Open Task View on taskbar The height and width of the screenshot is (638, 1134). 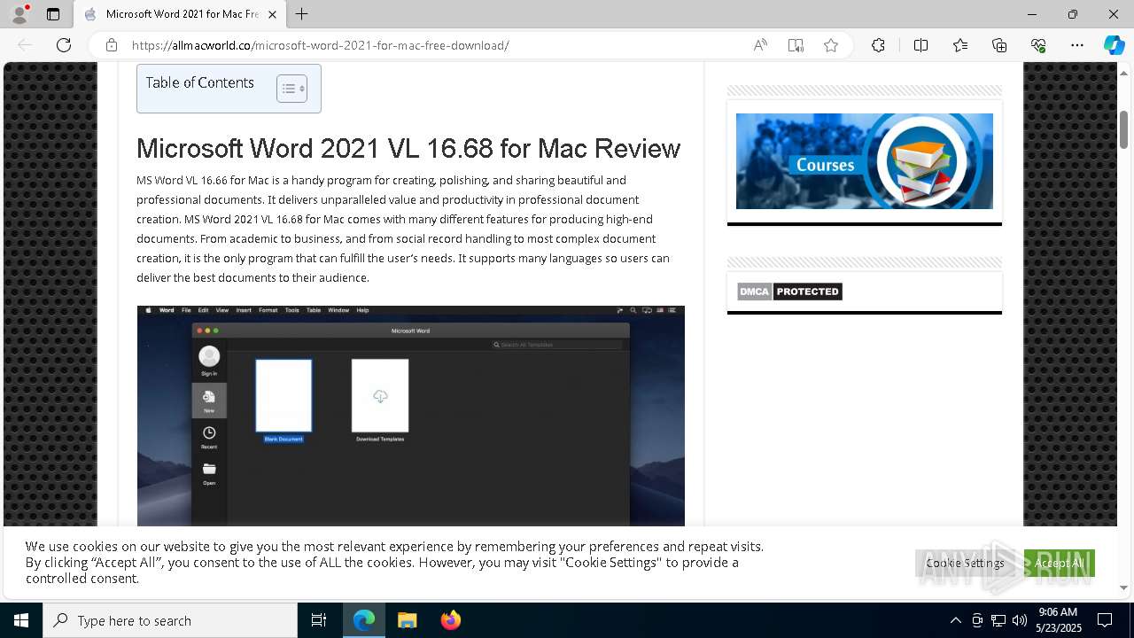click(319, 620)
